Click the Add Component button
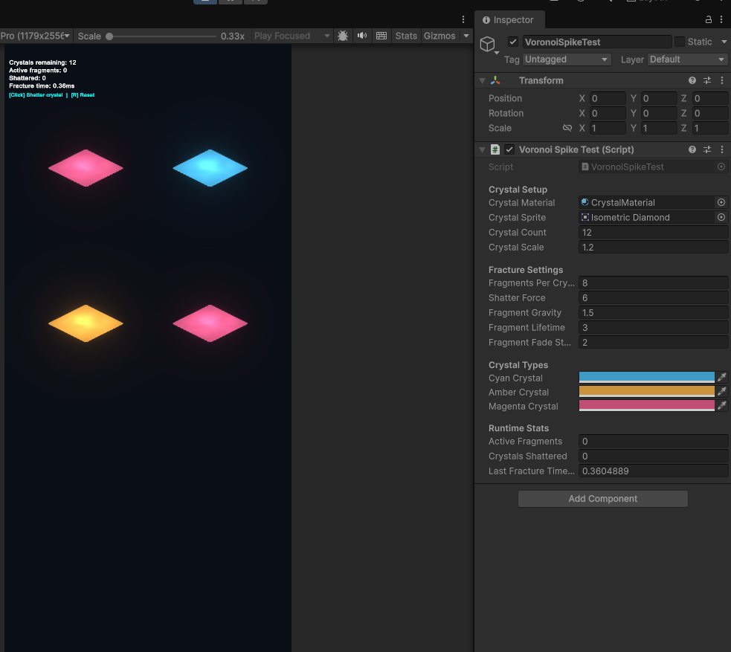 [602, 499]
